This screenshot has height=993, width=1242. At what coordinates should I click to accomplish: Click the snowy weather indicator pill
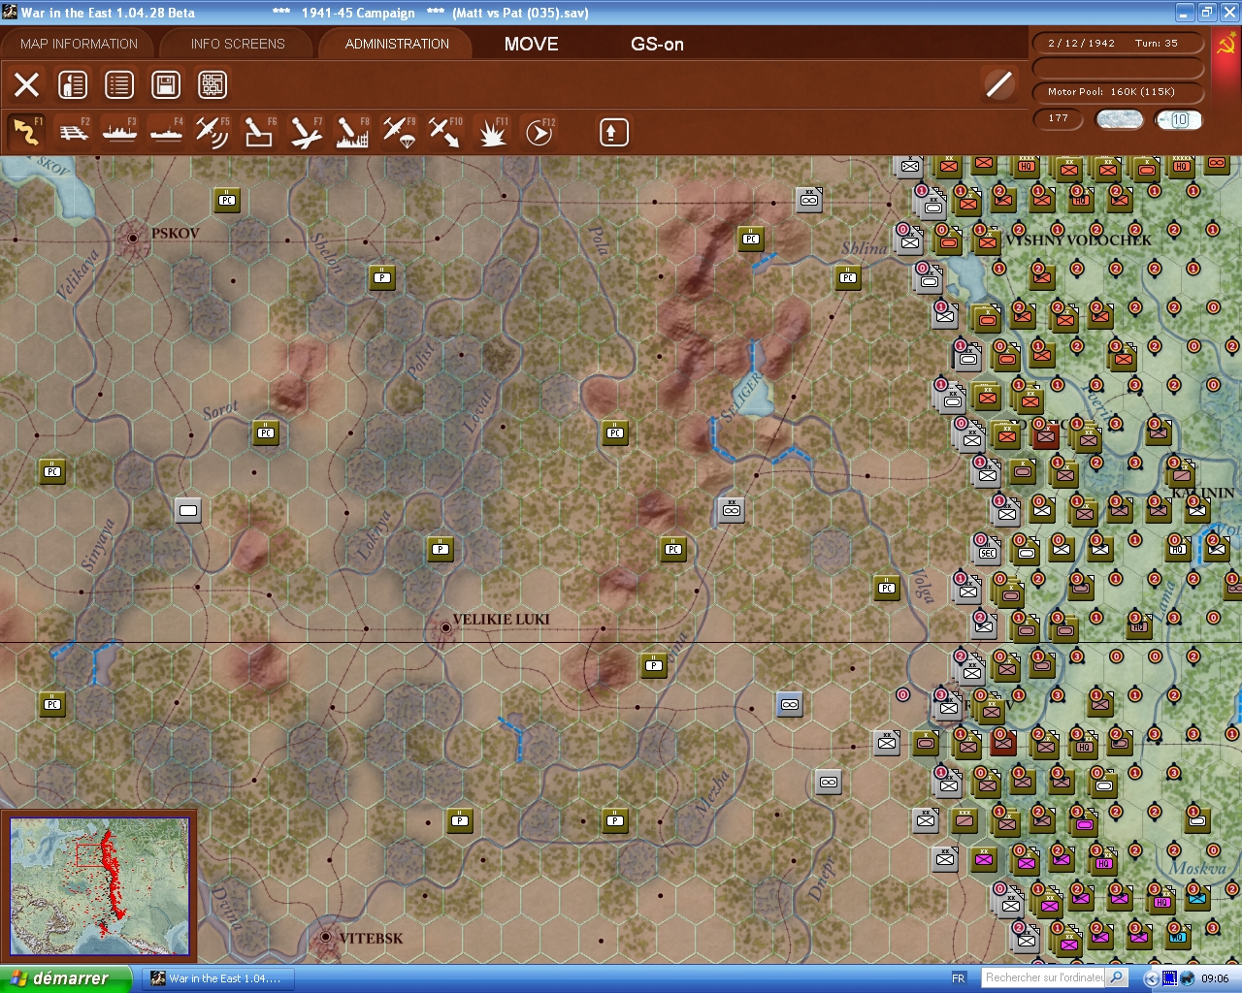coord(1119,119)
